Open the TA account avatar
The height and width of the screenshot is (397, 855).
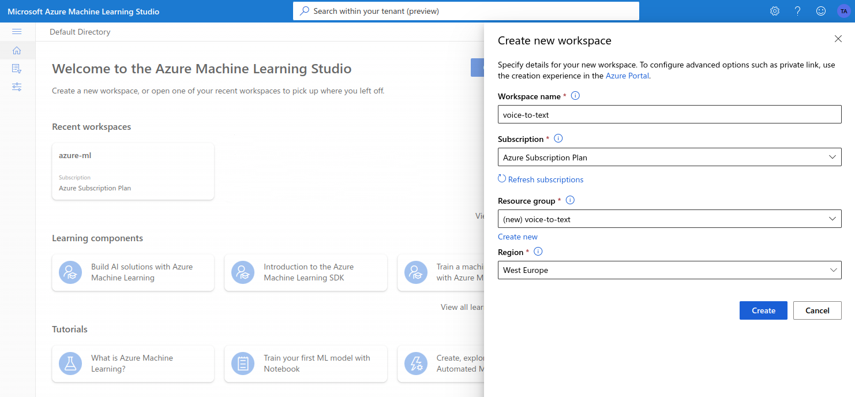[x=843, y=11]
